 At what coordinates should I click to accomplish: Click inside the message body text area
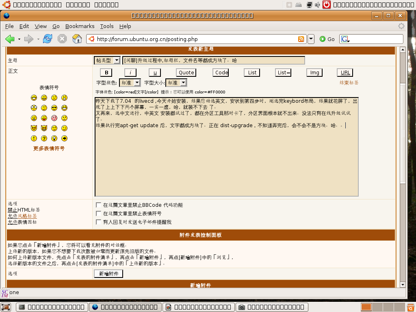pyautogui.click(x=227, y=147)
